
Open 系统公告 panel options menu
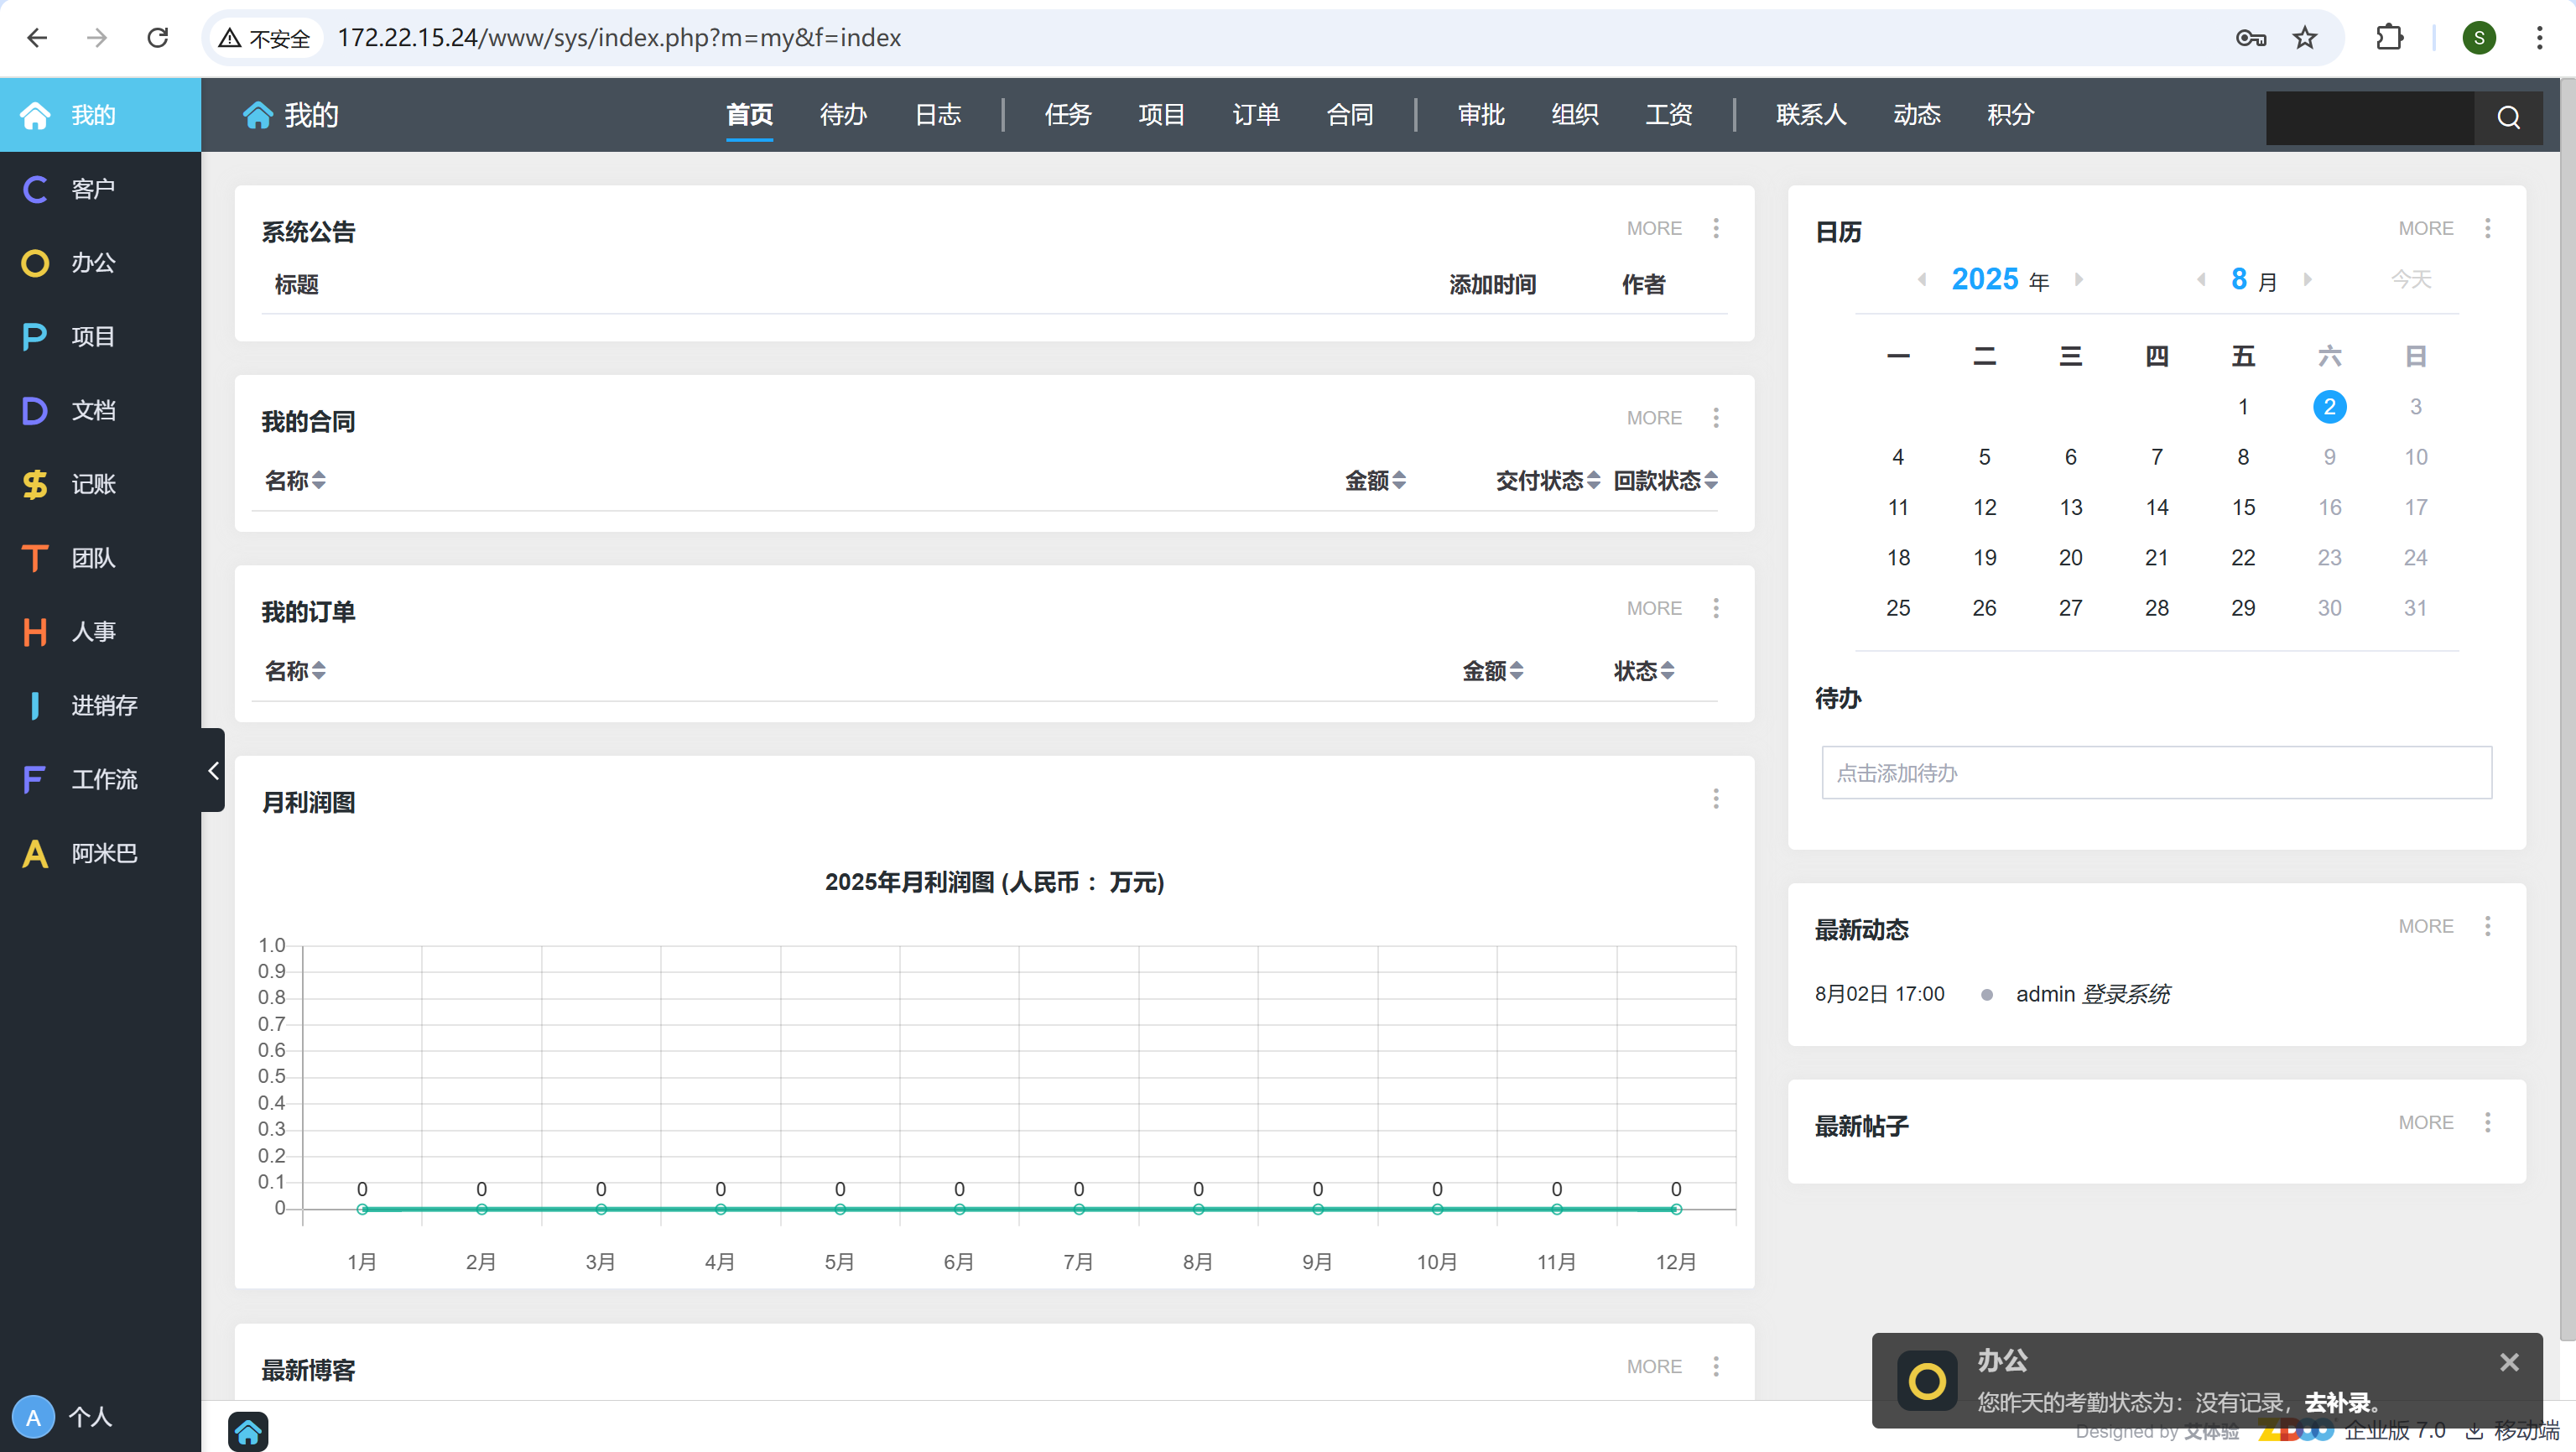1716,228
